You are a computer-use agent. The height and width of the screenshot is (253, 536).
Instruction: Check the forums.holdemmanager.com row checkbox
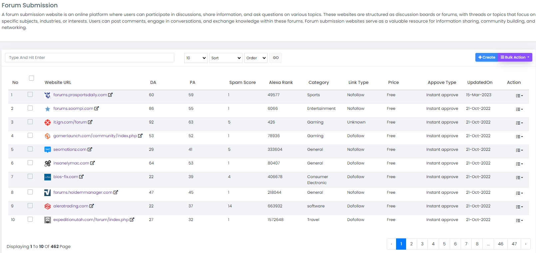pos(30,192)
